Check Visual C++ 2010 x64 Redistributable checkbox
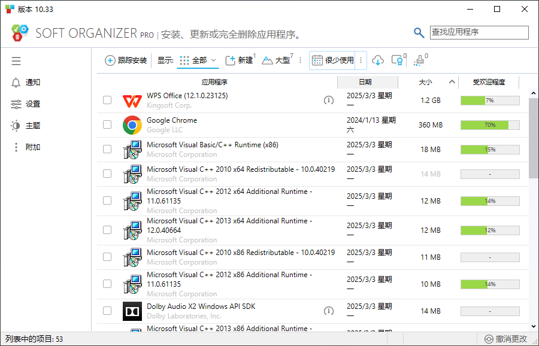Image resolution: width=539 pixels, height=346 pixels. pyautogui.click(x=107, y=174)
